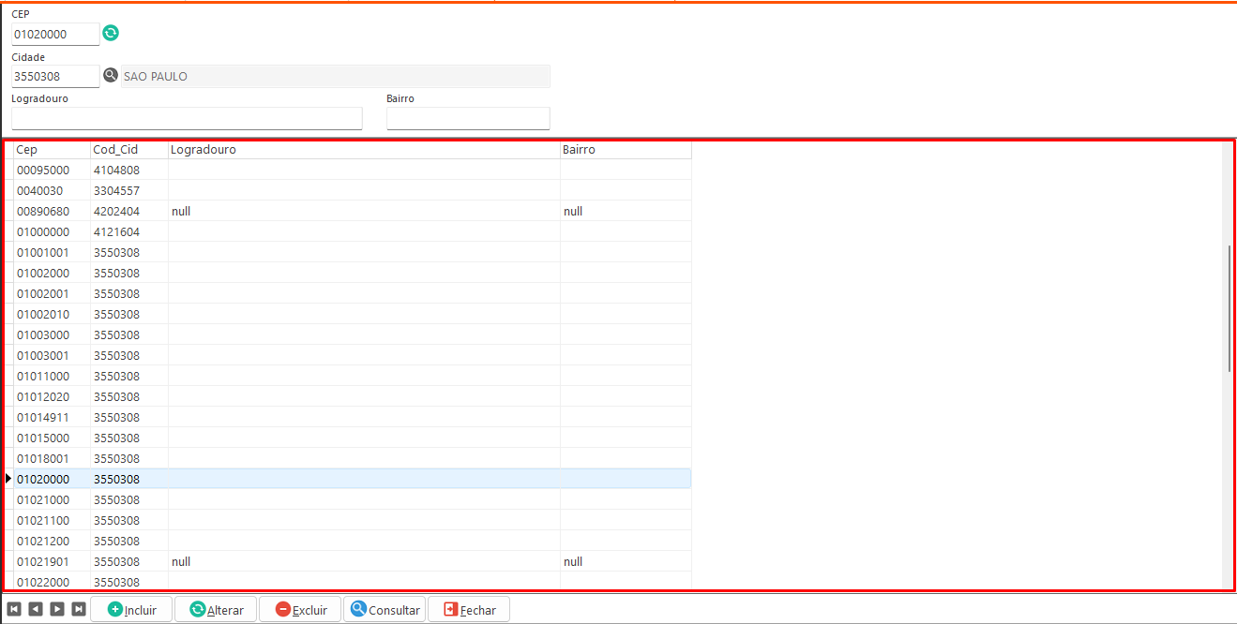Image resolution: width=1237 pixels, height=624 pixels.
Task: Close the form with Fechar button
Action: [x=469, y=610]
